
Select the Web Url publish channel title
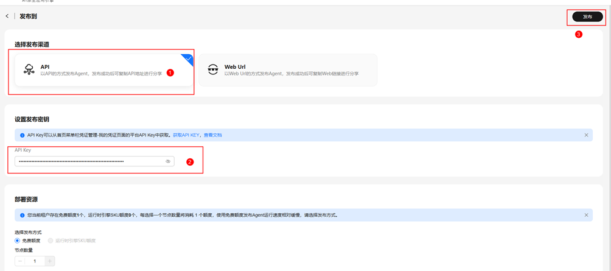235,67
